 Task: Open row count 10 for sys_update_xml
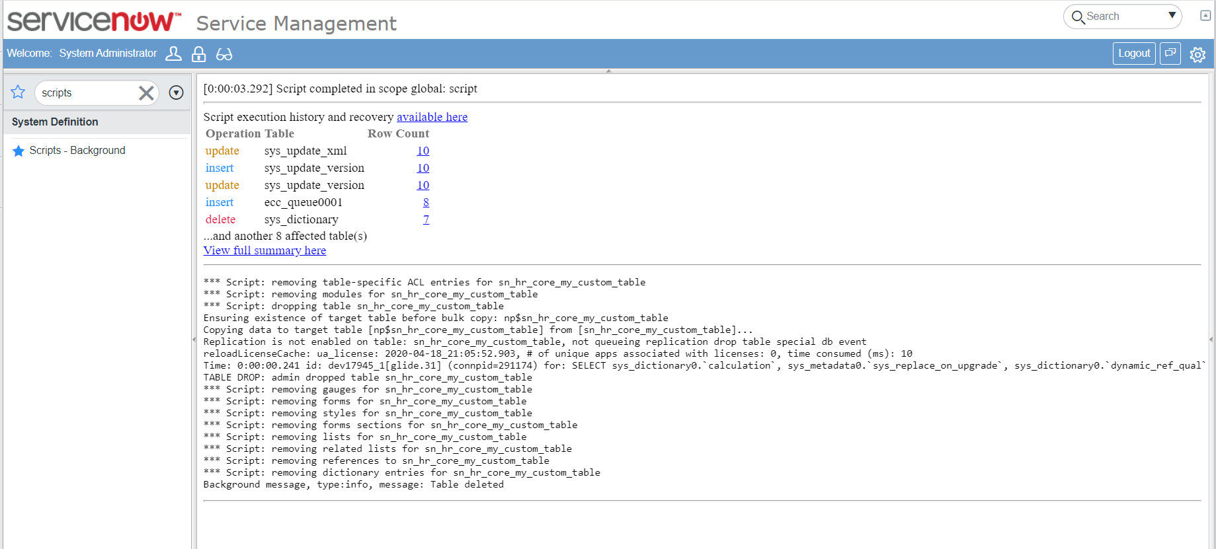(x=423, y=151)
